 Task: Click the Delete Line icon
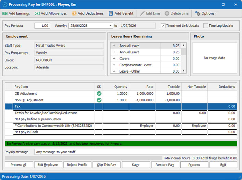point(167,14)
